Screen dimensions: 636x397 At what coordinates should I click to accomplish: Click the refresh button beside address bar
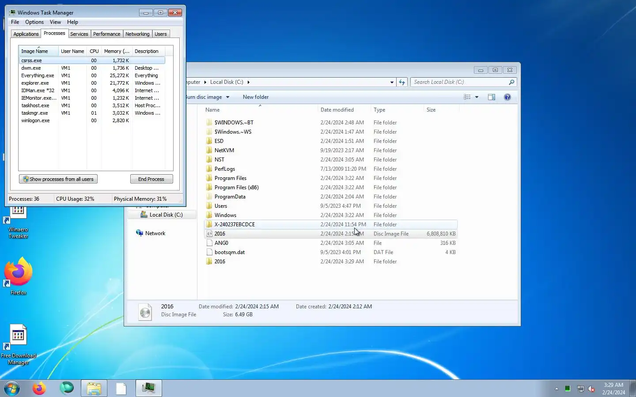pyautogui.click(x=402, y=82)
